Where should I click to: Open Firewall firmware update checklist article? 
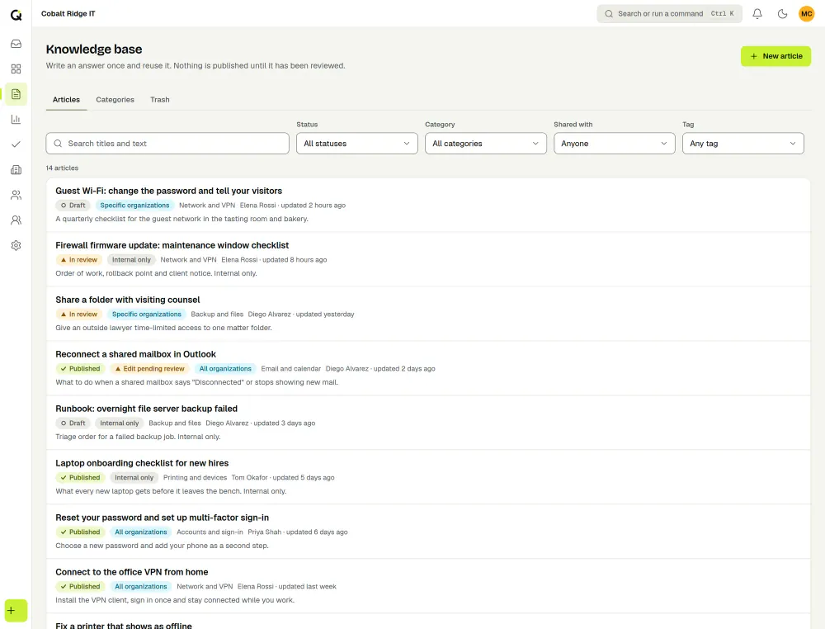172,245
